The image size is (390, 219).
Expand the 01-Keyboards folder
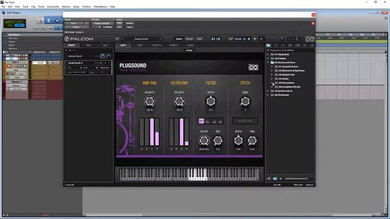[268, 54]
